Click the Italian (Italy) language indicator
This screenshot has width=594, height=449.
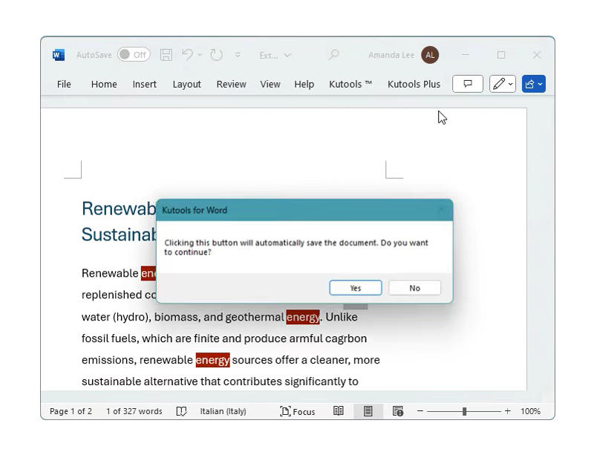(223, 411)
